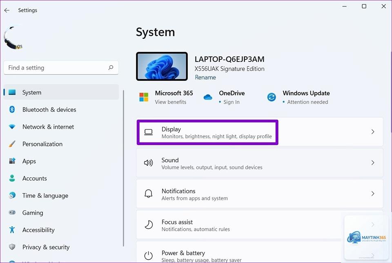Open Network & internet section
The height and width of the screenshot is (263, 392).
click(x=61, y=127)
